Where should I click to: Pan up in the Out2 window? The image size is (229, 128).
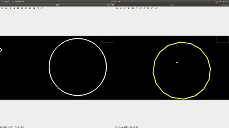click(x=125, y=8)
